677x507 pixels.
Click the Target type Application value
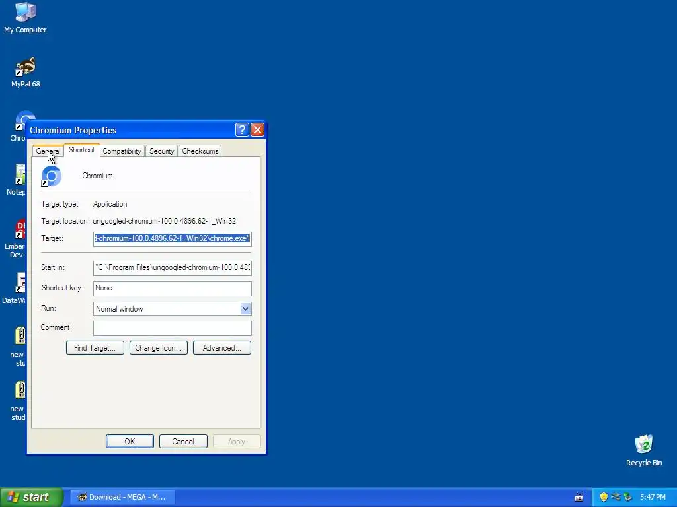coord(110,204)
